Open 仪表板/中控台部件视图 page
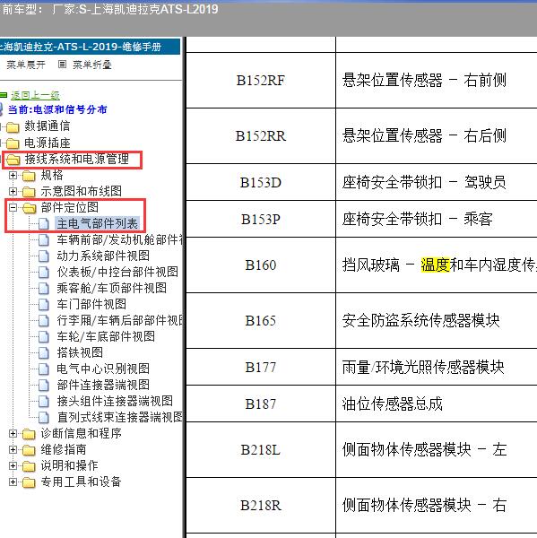This screenshot has height=538, width=537. 117,272
